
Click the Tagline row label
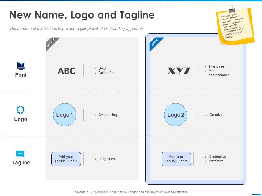coord(21,163)
